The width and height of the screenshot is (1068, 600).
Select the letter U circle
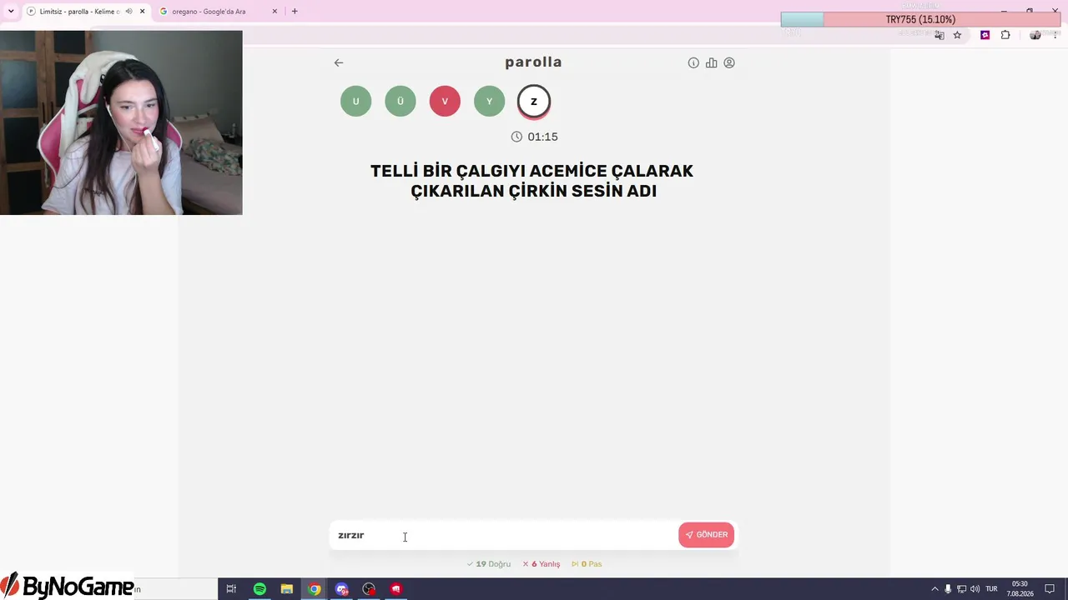(355, 101)
